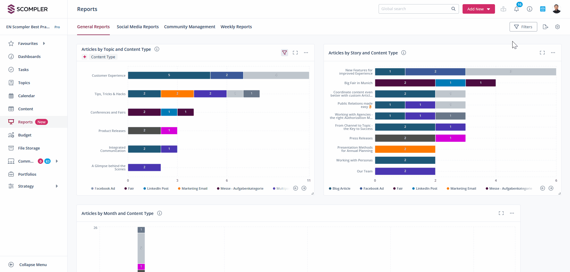Open the Weekly Reports tab
Image resolution: width=570 pixels, height=272 pixels.
pyautogui.click(x=236, y=27)
